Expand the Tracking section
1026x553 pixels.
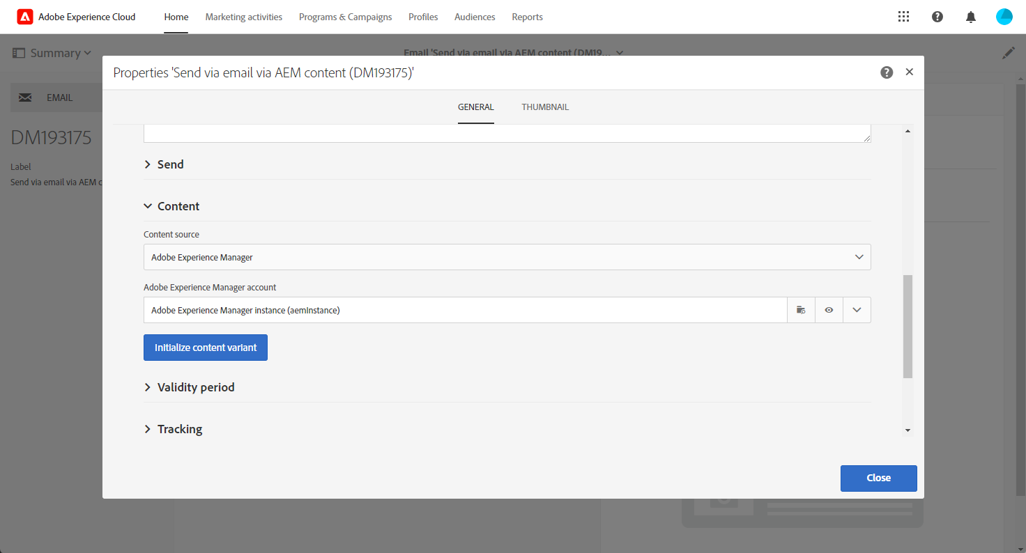pyautogui.click(x=173, y=429)
